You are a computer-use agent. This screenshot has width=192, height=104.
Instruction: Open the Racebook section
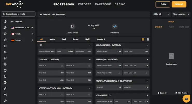coord(103,4)
